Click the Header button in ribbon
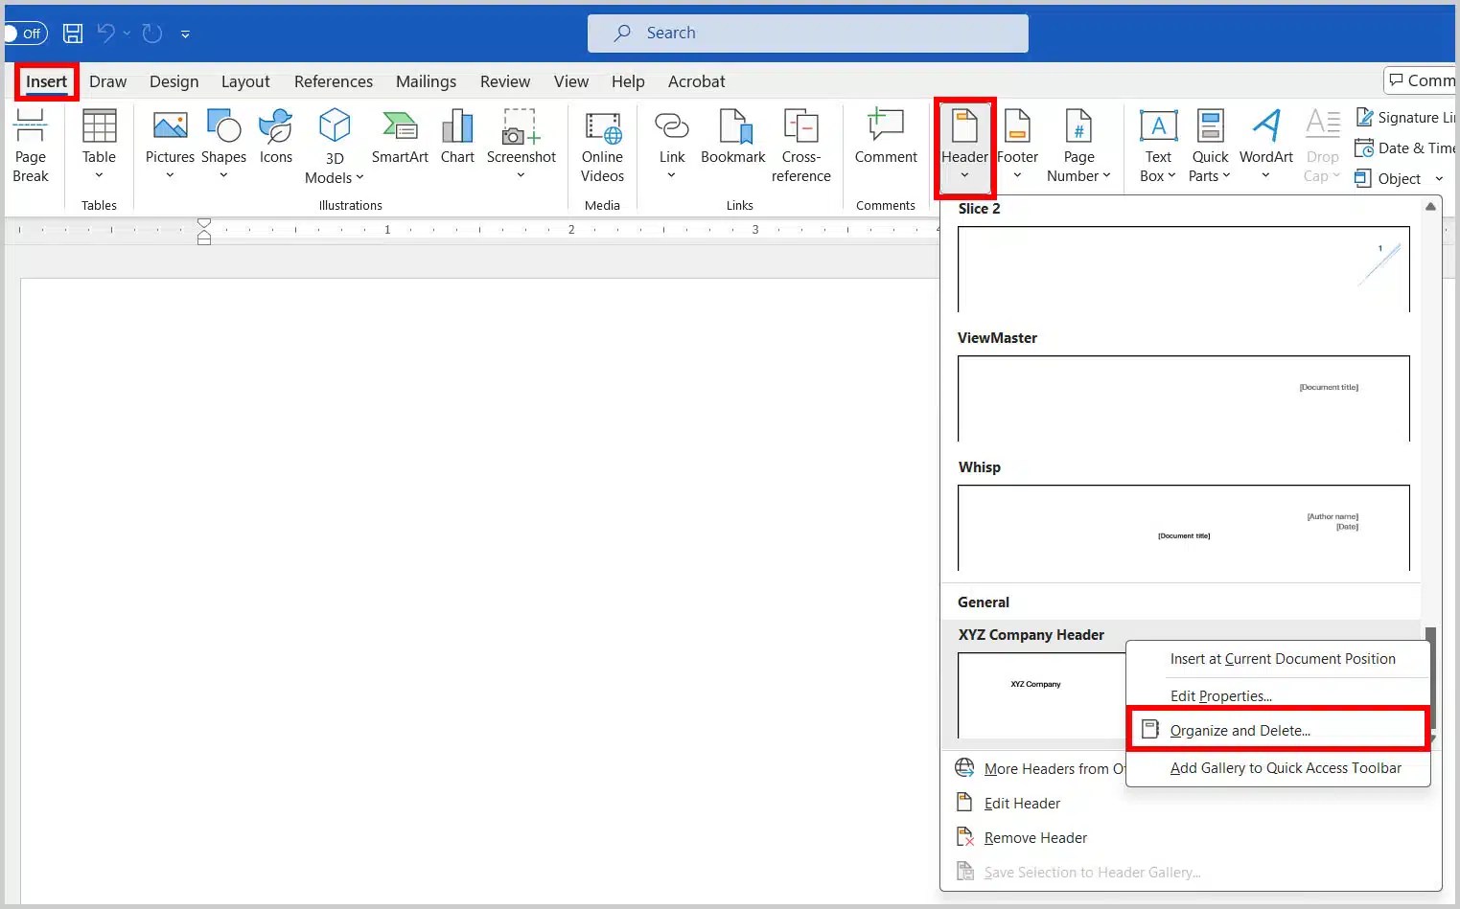1460x909 pixels. pyautogui.click(x=964, y=146)
